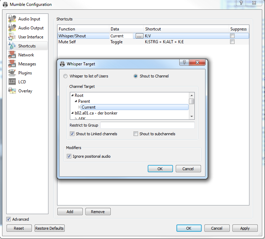The width and height of the screenshot is (265, 239).
Task: Select the Shout to Channel radio button
Action: (136, 76)
